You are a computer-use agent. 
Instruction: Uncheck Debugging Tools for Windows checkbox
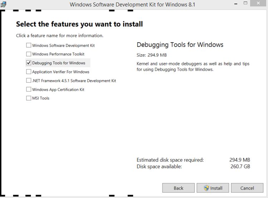pyautogui.click(x=29, y=63)
